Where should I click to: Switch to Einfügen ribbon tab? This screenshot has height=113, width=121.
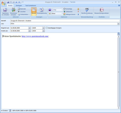pos(19,5)
